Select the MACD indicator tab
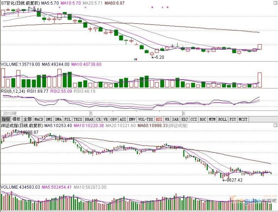The height and width of the screenshot is (212, 278). (39, 119)
